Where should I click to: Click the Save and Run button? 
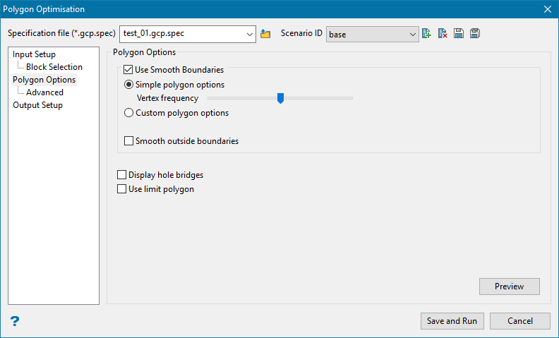pyautogui.click(x=452, y=321)
